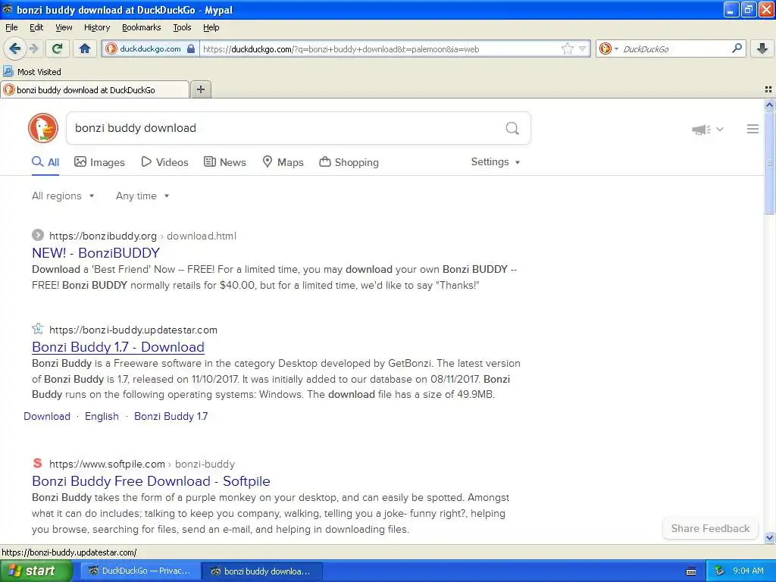Go back with the Back arrow button
Viewport: 776px width, 582px height.
14,48
